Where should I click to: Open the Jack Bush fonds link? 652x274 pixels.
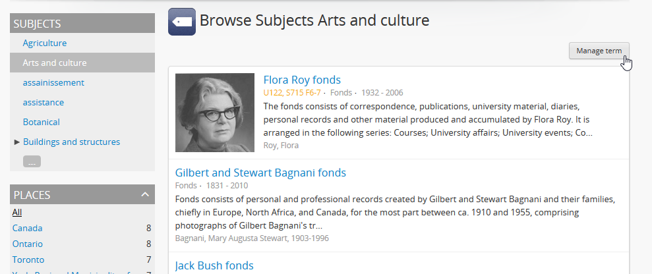(x=214, y=265)
